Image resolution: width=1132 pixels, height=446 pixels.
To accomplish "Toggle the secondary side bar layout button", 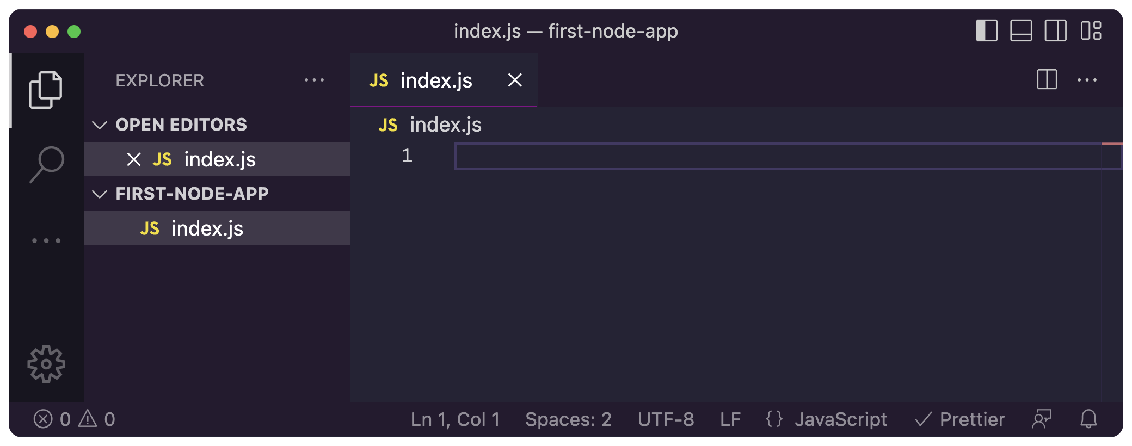I will 1055,30.
